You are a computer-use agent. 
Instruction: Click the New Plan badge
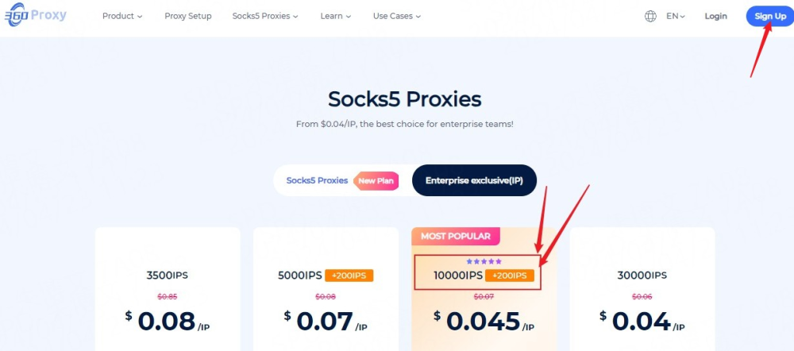coord(376,180)
